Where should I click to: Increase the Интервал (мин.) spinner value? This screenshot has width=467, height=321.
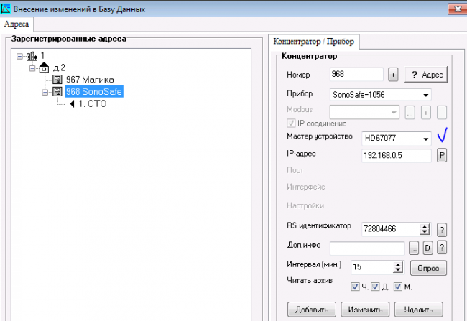click(x=398, y=264)
